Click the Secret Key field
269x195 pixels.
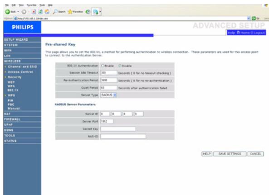[x=118, y=129]
